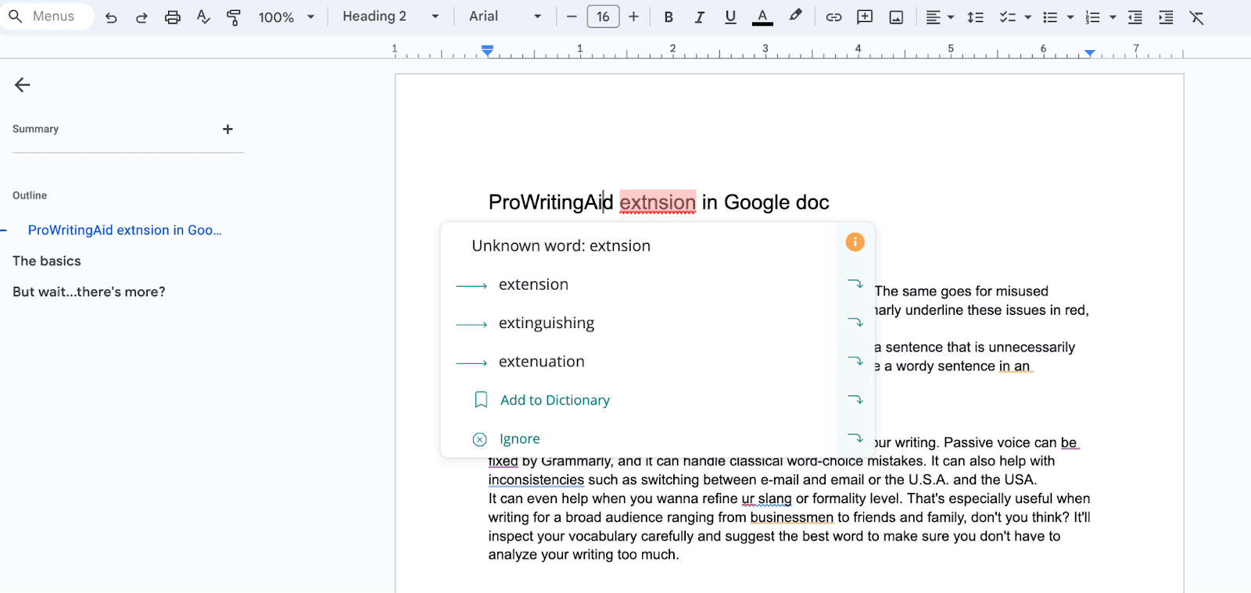Undo the last action
This screenshot has width=1251, height=593.
[x=111, y=17]
